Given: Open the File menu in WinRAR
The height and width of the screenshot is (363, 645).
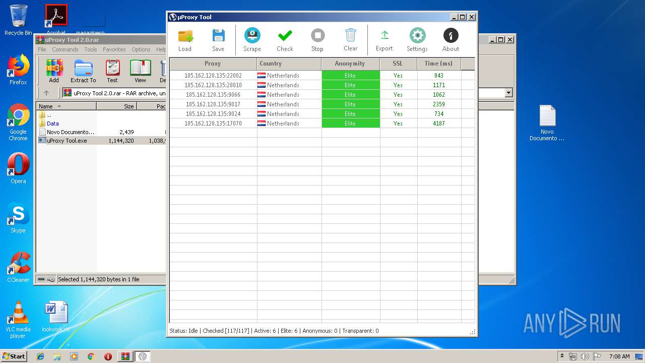Looking at the screenshot, I should [x=42, y=49].
